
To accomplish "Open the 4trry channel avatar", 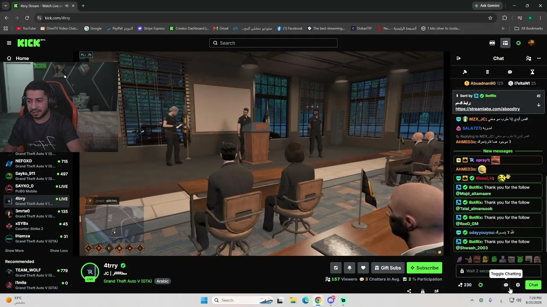I will tap(90, 272).
